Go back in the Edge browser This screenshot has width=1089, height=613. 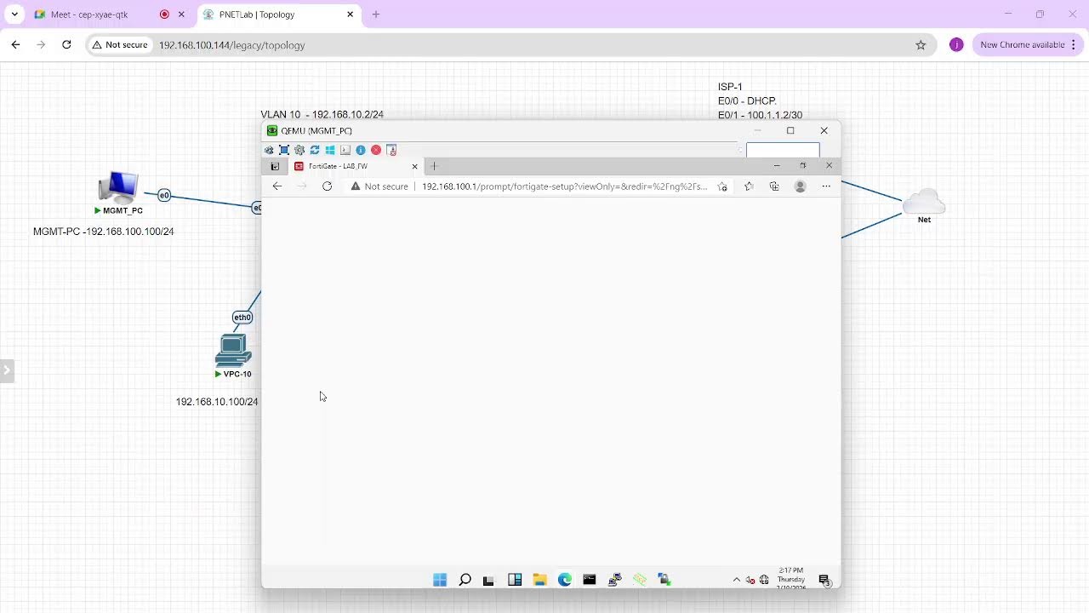(x=277, y=186)
